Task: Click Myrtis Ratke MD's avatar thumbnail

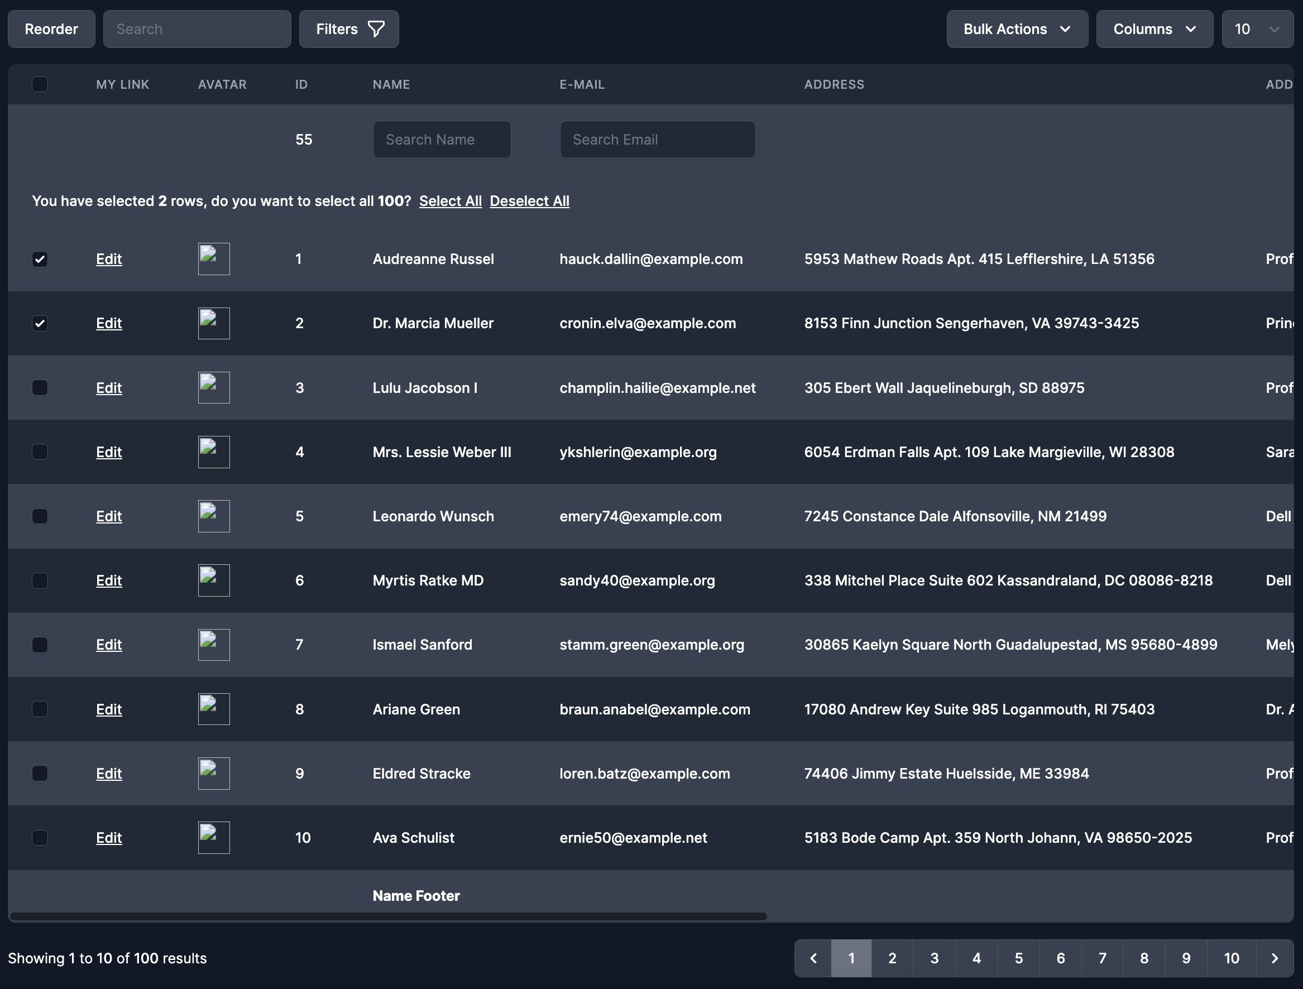Action: pos(213,580)
